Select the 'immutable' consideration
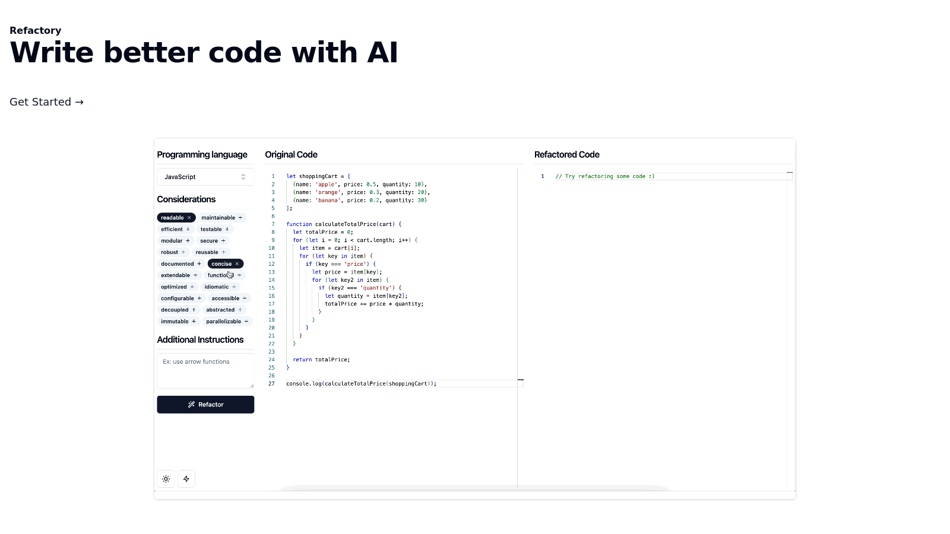Screen dimensions: 950x534 pyautogui.click(x=178, y=322)
